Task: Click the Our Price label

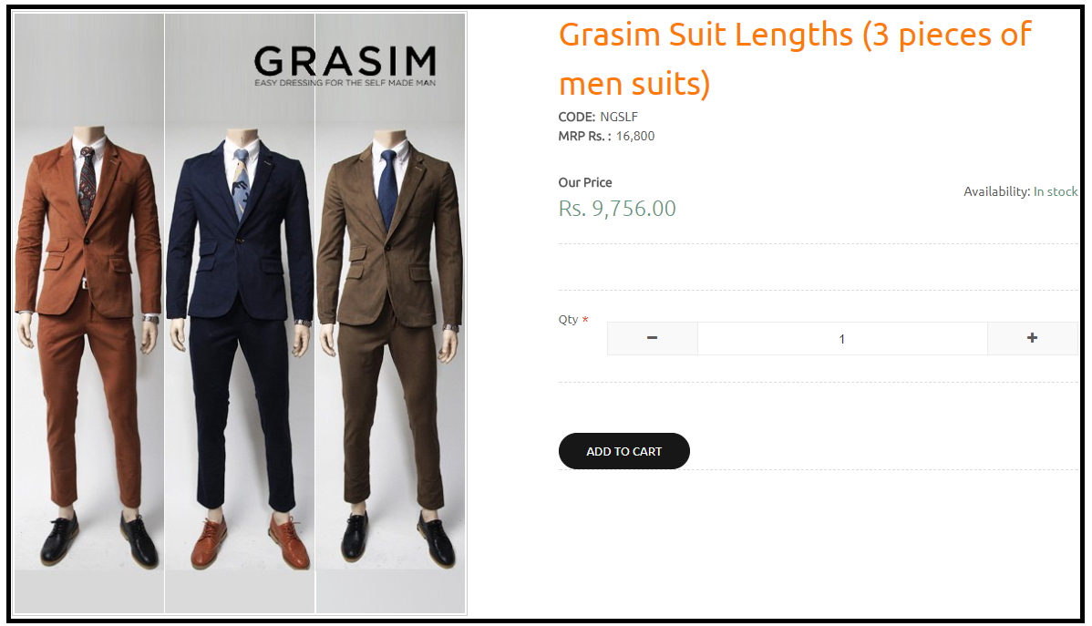Action: point(584,183)
